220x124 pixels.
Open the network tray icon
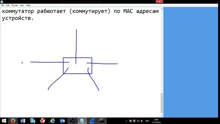pyautogui.click(x=138, y=121)
